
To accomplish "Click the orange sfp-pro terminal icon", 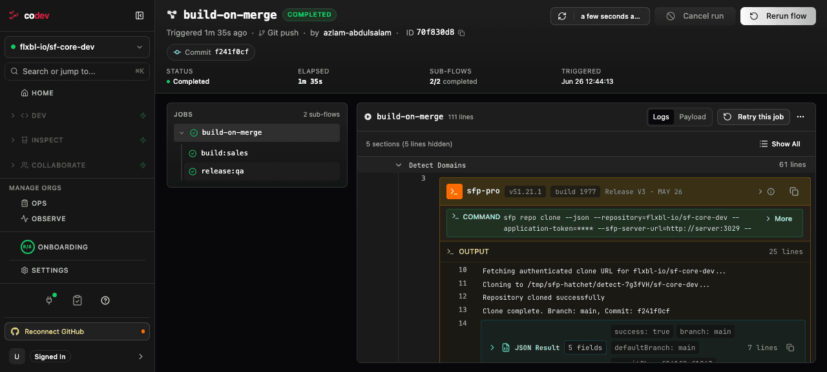I will (454, 191).
